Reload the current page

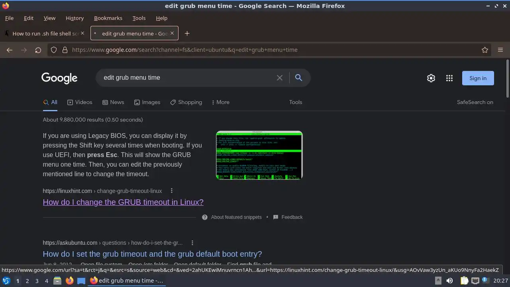38,50
